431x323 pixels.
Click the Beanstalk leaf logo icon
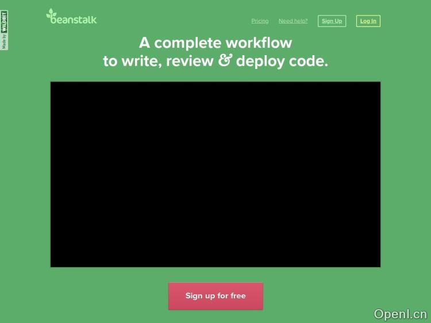click(51, 12)
